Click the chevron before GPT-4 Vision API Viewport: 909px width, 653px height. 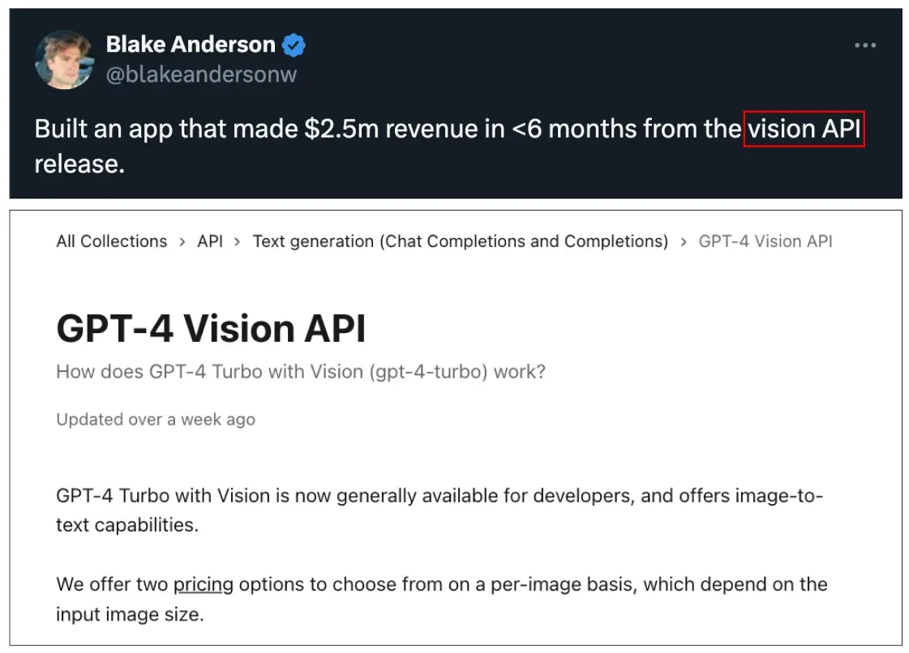pyautogui.click(x=686, y=241)
